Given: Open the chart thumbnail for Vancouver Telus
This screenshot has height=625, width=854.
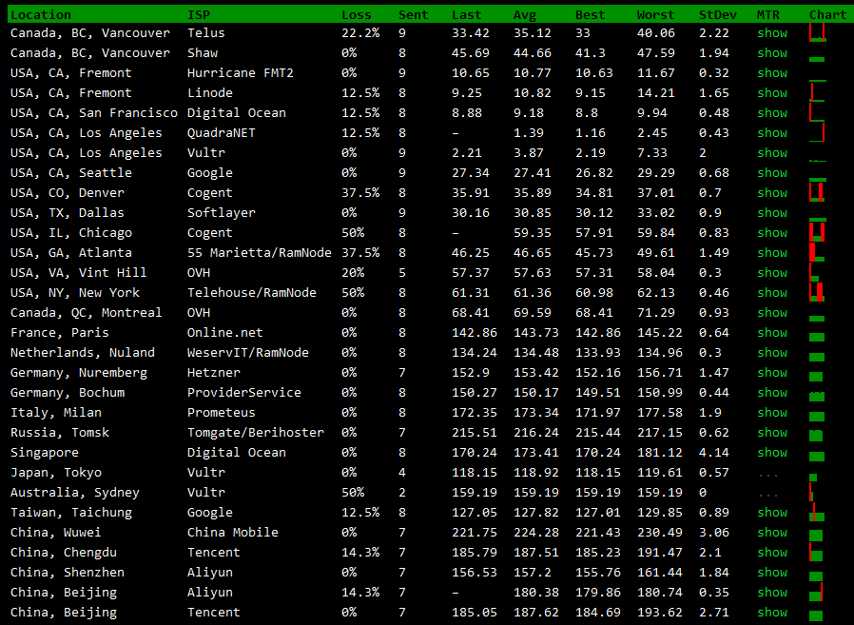Looking at the screenshot, I should (818, 33).
